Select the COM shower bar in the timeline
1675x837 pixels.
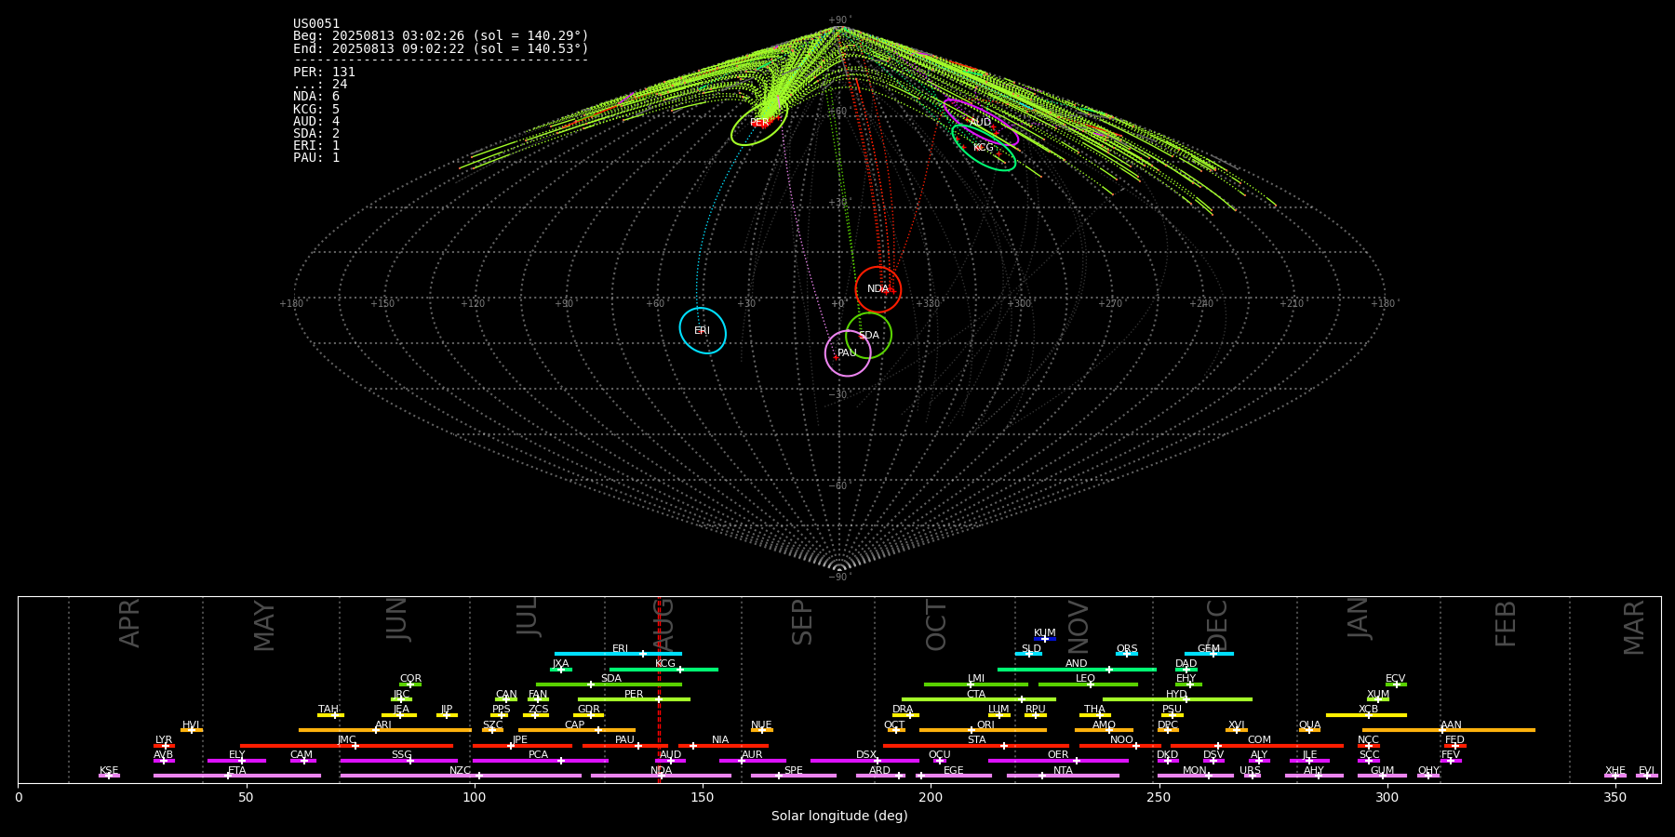pyautogui.click(x=1257, y=746)
